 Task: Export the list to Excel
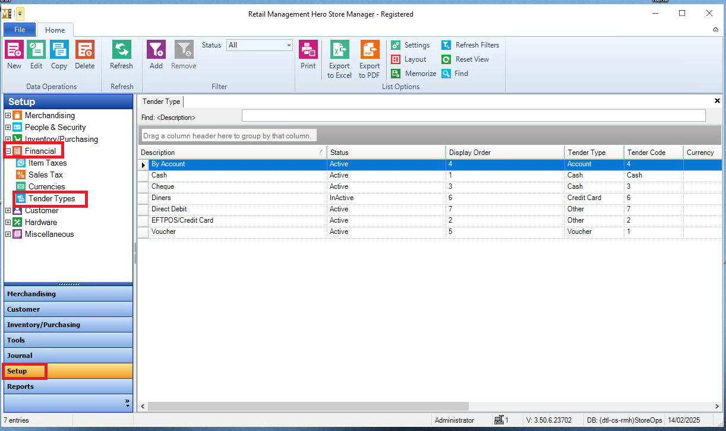pyautogui.click(x=339, y=59)
